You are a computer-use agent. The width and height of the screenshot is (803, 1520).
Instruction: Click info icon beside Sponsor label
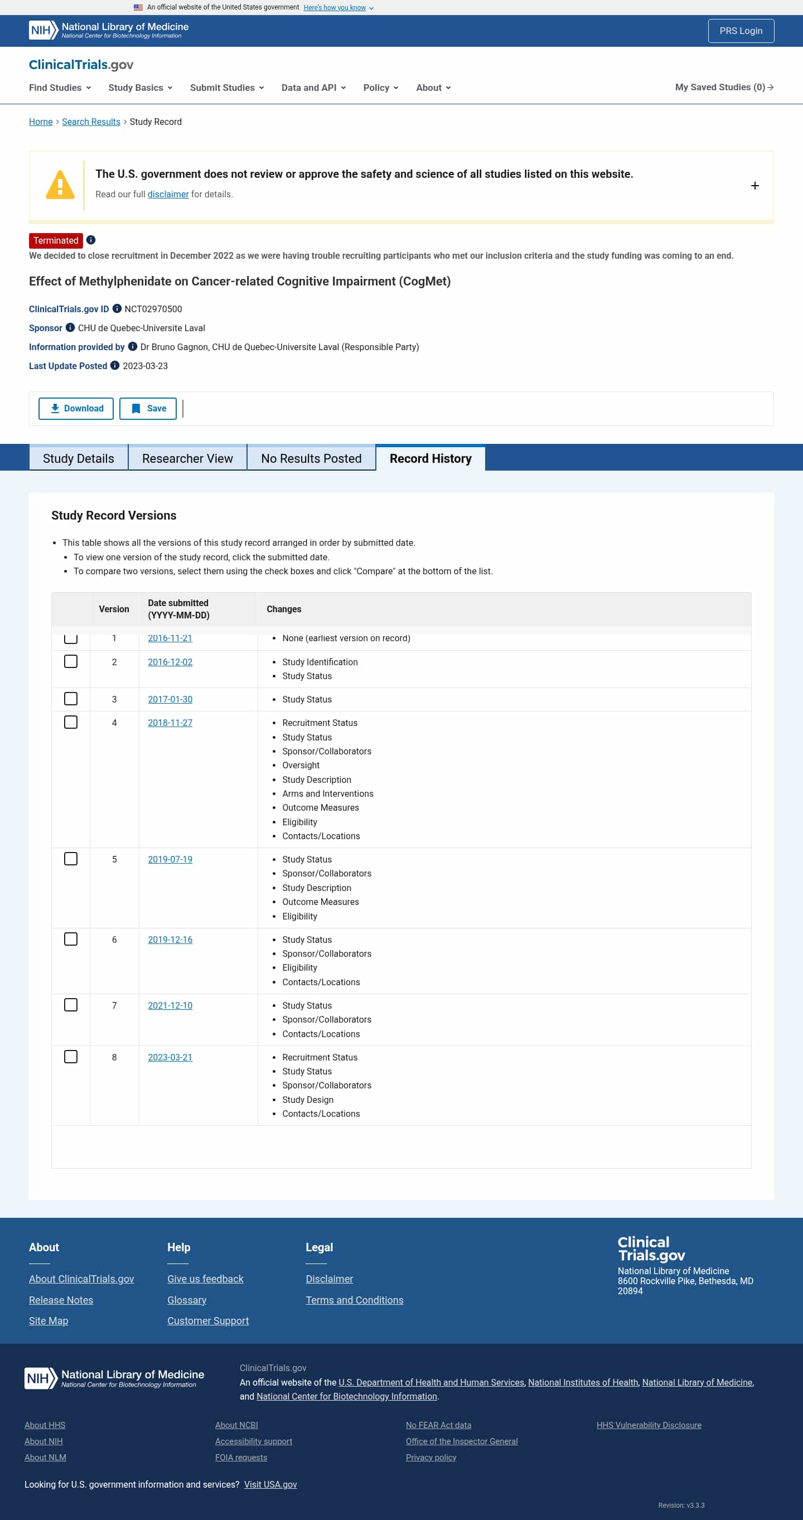(70, 327)
